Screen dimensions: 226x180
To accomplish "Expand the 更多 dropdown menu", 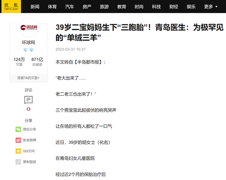I will pos(211,7).
